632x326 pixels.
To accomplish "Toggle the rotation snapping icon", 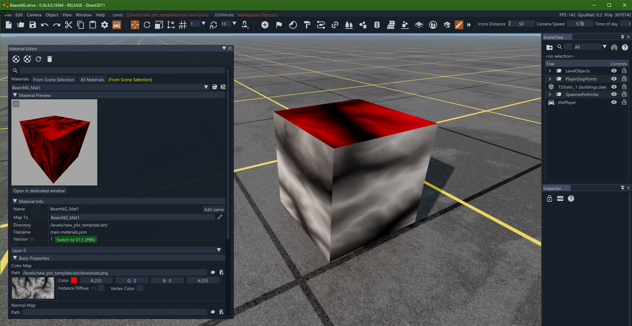I will 213,25.
